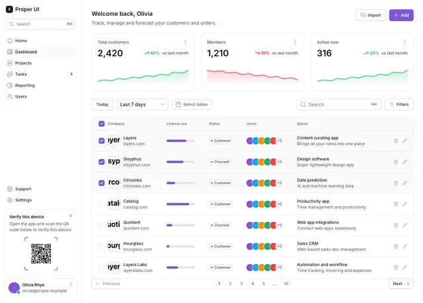Click the pencil icon for Catalog
Viewport: 423px width, 303px height.
click(405, 204)
